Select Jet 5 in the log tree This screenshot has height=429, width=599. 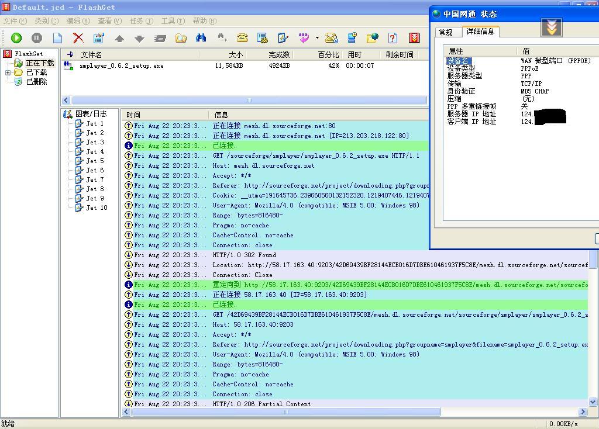point(94,161)
